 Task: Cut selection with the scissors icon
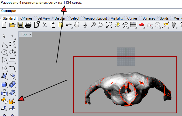[45, 25]
